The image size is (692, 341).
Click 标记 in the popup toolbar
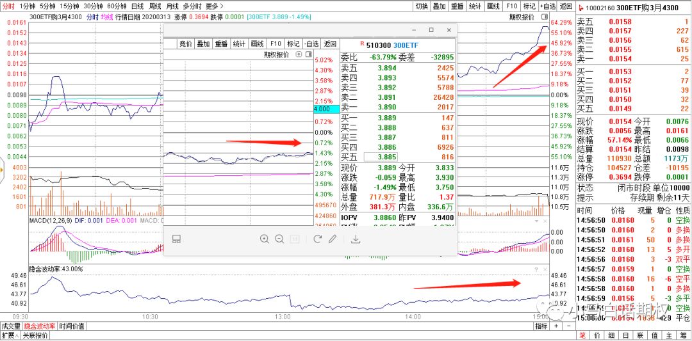tap(293, 44)
